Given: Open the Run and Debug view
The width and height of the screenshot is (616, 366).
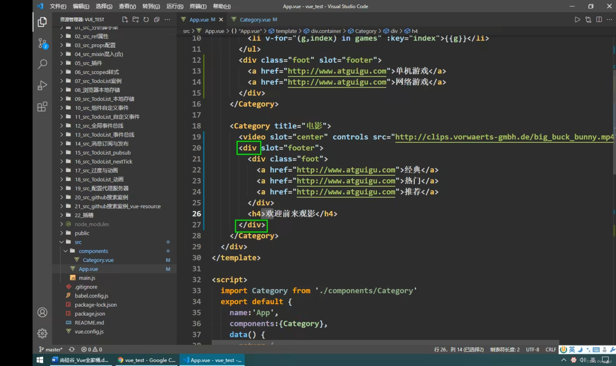Looking at the screenshot, I should pos(42,85).
